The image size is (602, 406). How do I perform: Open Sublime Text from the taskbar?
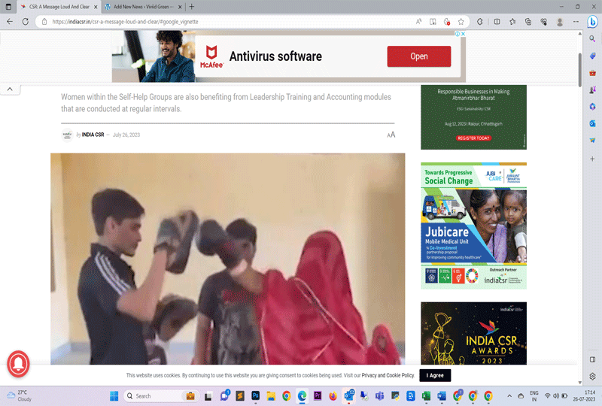point(240,395)
